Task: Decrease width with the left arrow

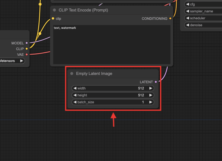Action: tap(75, 88)
